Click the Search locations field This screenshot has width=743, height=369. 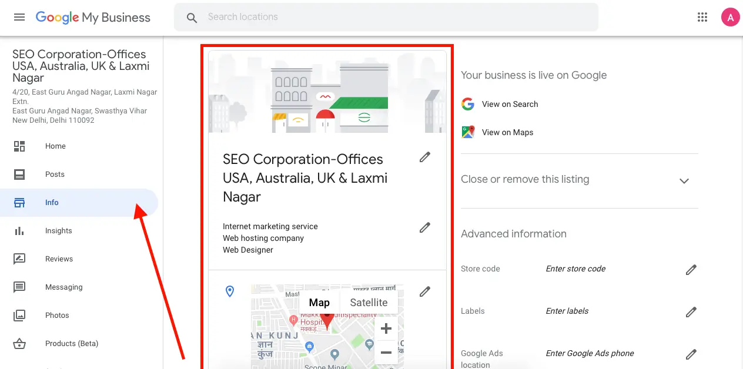386,17
